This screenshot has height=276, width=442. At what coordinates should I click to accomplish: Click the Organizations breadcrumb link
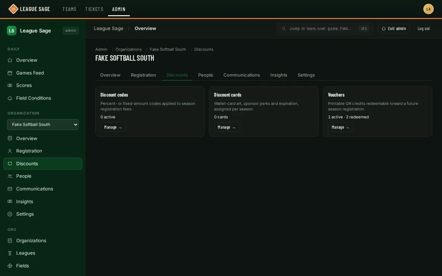128,49
